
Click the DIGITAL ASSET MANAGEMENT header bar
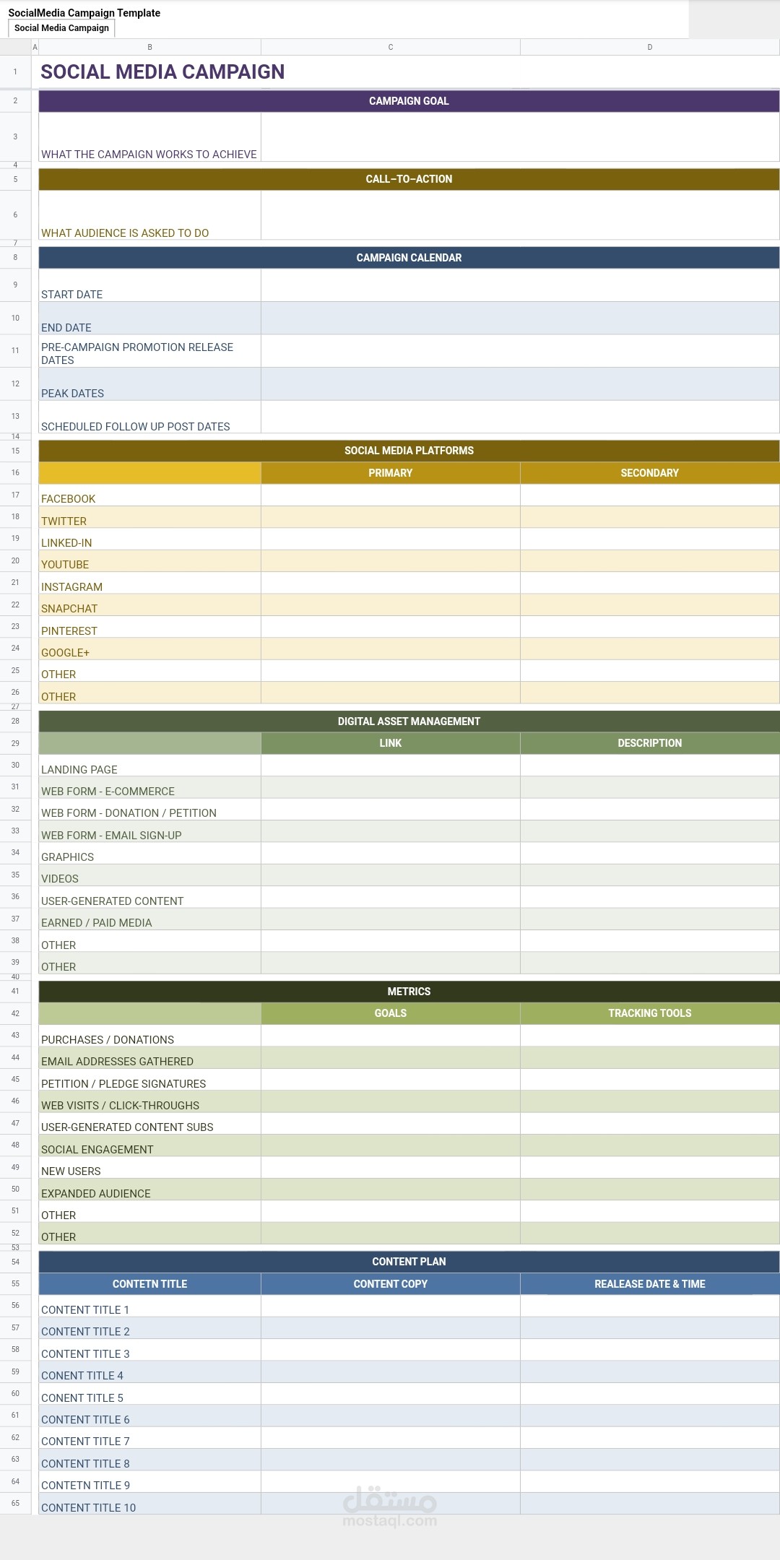coord(409,721)
